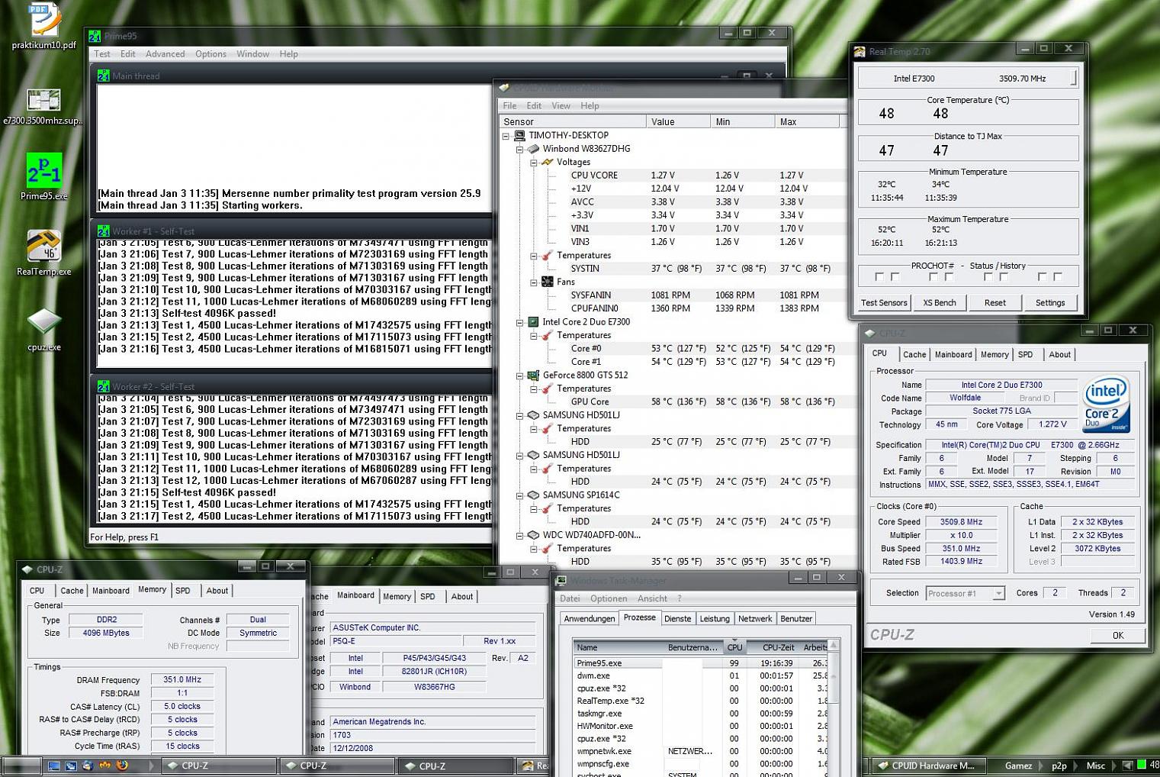Screen dimensions: 1160x777
Task: Open View menu in HWMonitor
Action: point(561,106)
